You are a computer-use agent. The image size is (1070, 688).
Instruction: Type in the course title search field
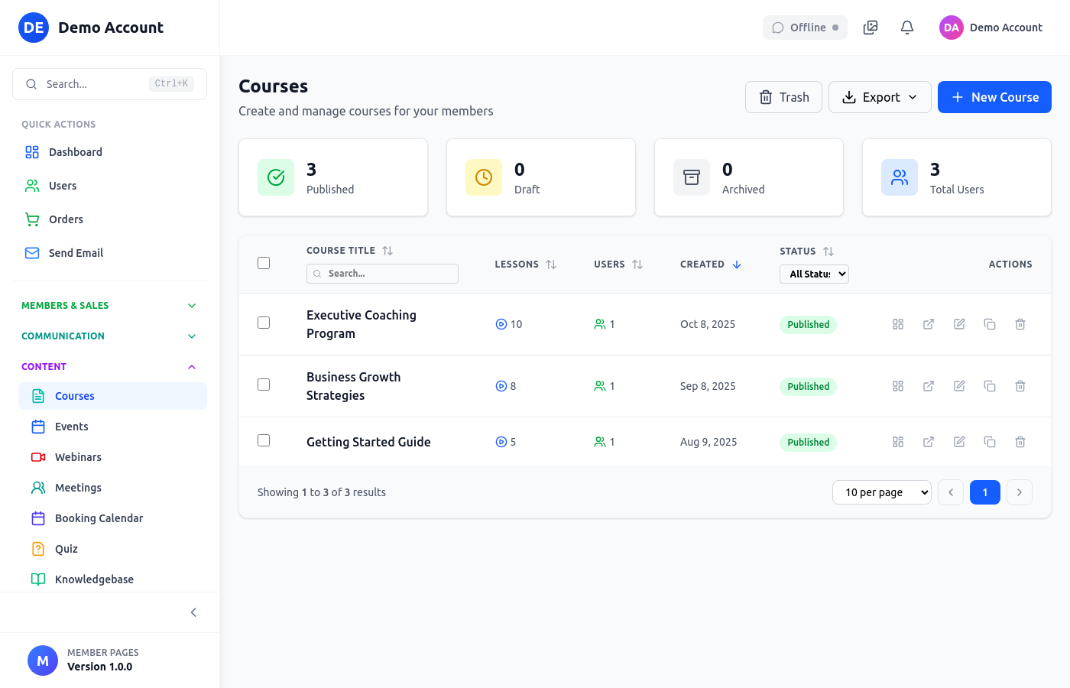pyautogui.click(x=382, y=273)
